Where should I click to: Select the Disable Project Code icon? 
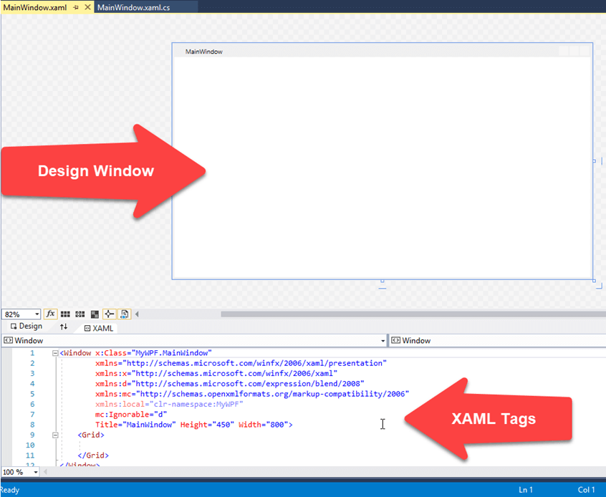[124, 314]
